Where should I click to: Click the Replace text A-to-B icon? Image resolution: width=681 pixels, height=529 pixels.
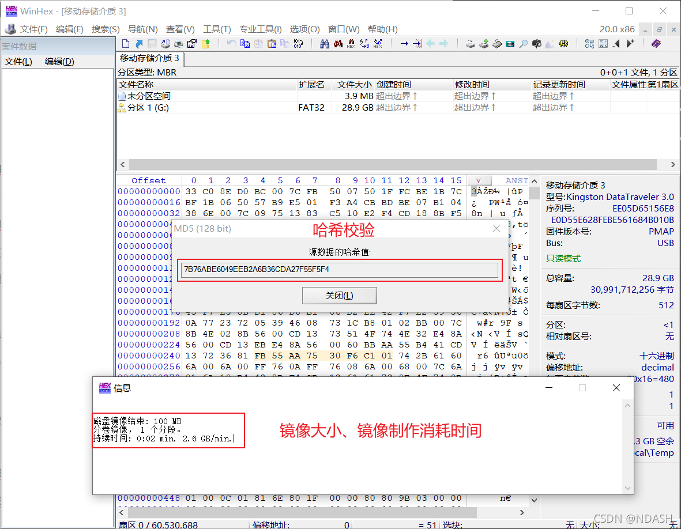(364, 43)
